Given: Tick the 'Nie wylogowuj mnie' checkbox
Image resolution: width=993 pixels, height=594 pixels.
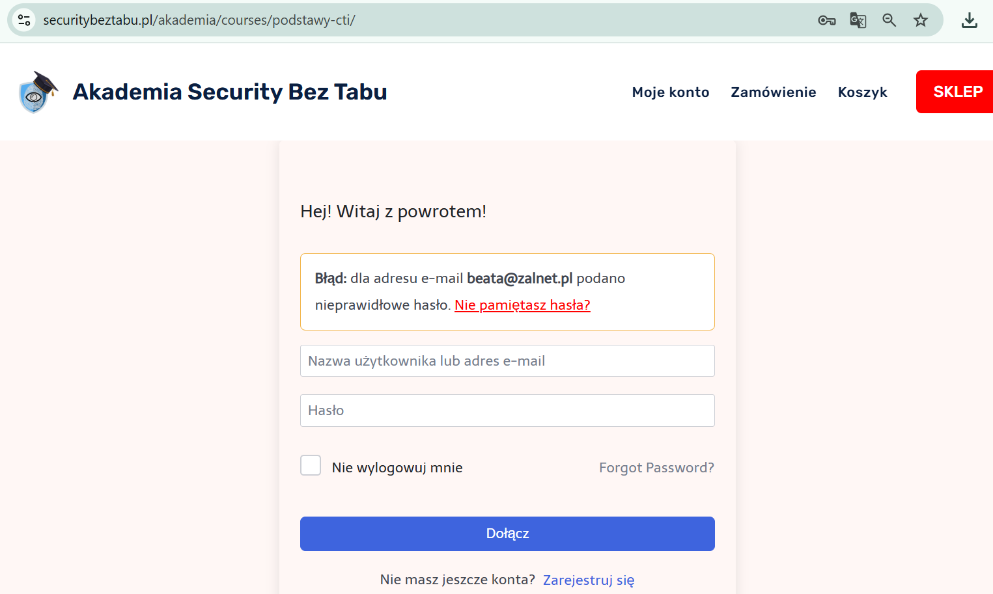Looking at the screenshot, I should [x=311, y=465].
